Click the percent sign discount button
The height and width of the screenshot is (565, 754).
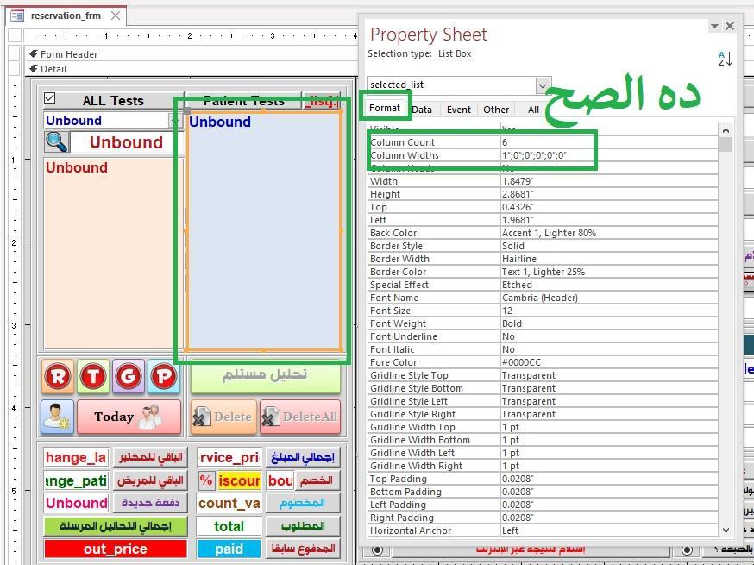click(x=206, y=480)
